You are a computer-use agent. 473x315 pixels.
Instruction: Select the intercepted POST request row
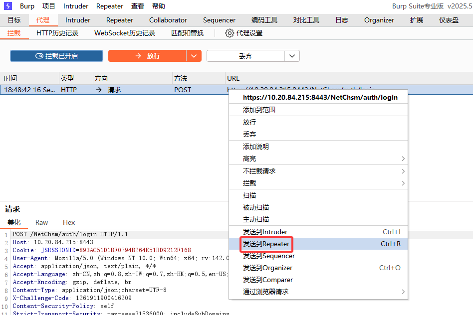[115, 90]
